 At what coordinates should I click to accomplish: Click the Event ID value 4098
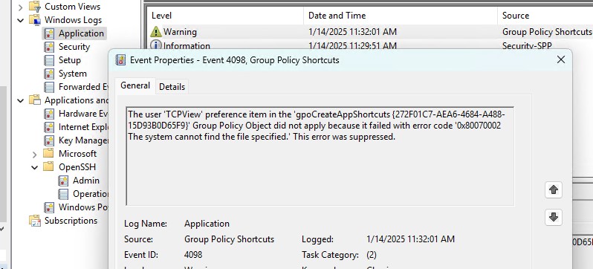[193, 255]
